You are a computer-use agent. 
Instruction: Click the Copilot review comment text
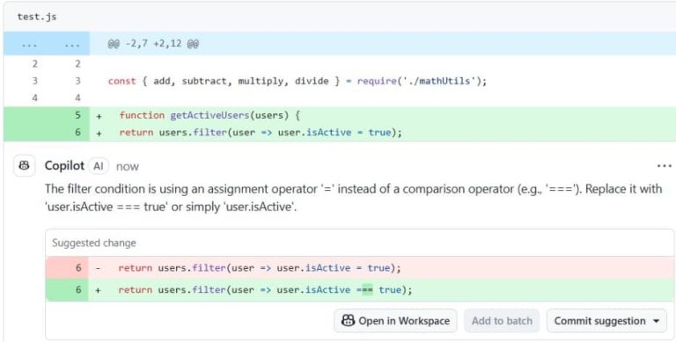click(x=353, y=198)
